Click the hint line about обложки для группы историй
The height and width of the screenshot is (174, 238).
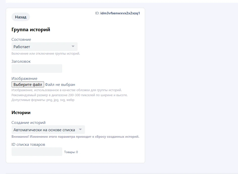pos(67,90)
